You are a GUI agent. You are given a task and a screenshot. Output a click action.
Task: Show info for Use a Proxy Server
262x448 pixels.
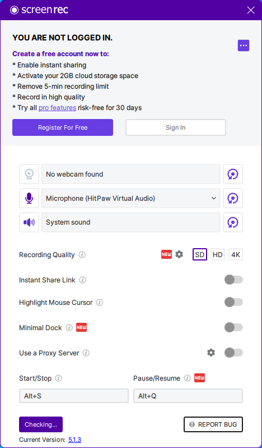click(x=86, y=353)
